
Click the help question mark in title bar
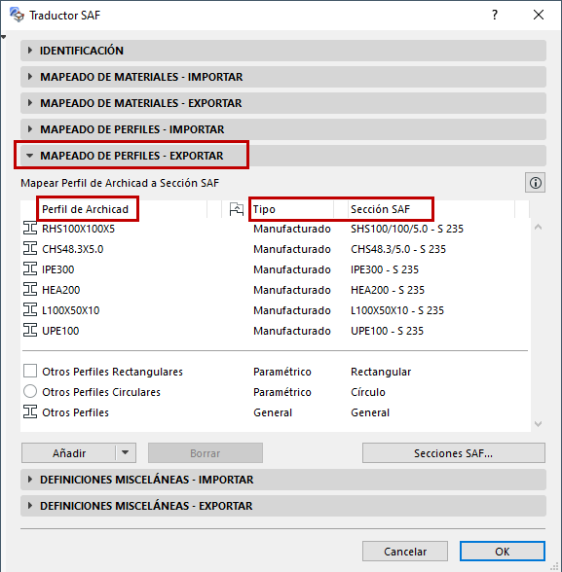(495, 15)
